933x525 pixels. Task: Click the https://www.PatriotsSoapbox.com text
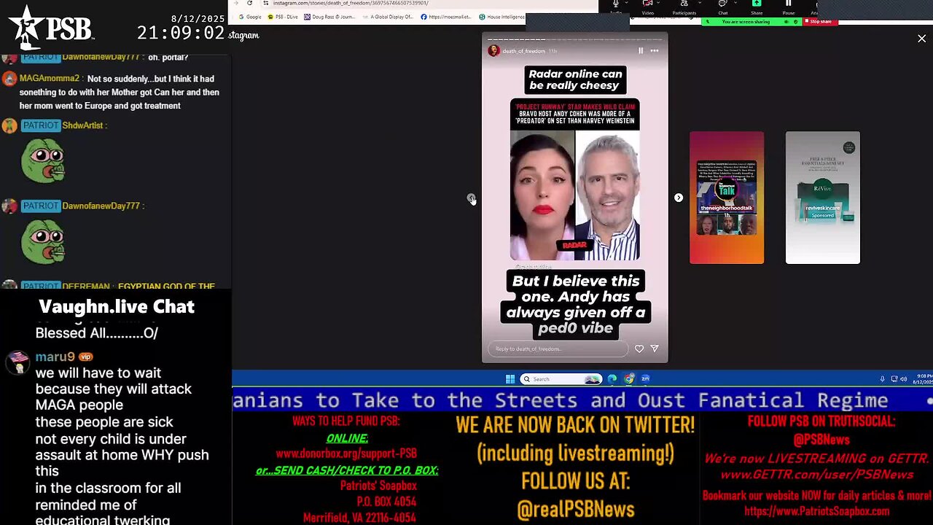click(x=817, y=511)
